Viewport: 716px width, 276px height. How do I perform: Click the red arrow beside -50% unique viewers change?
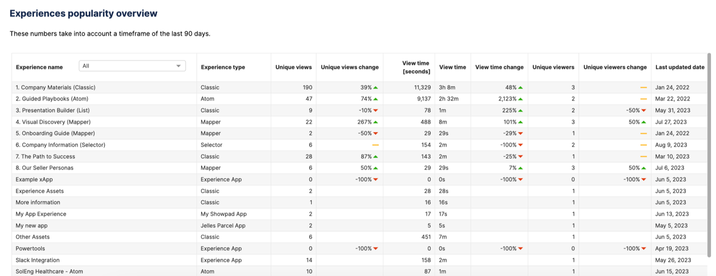[644, 110]
